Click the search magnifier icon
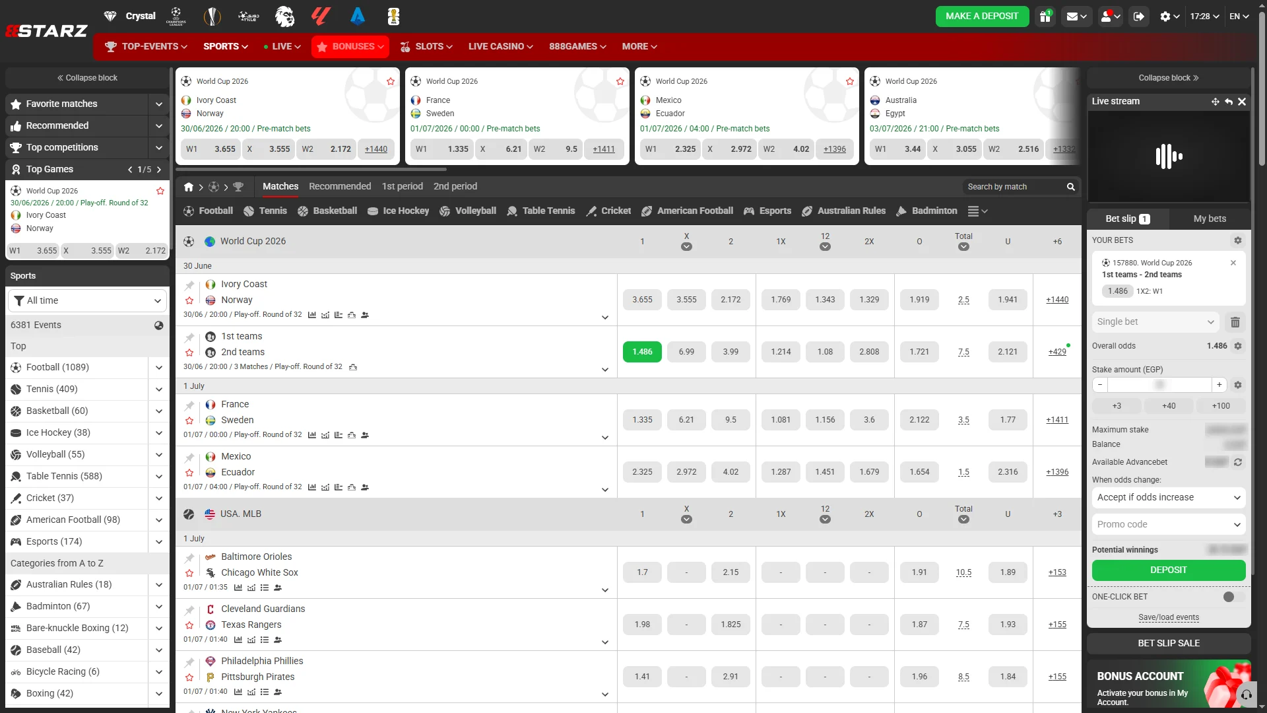Screen dimensions: 1267x713 (1071, 187)
